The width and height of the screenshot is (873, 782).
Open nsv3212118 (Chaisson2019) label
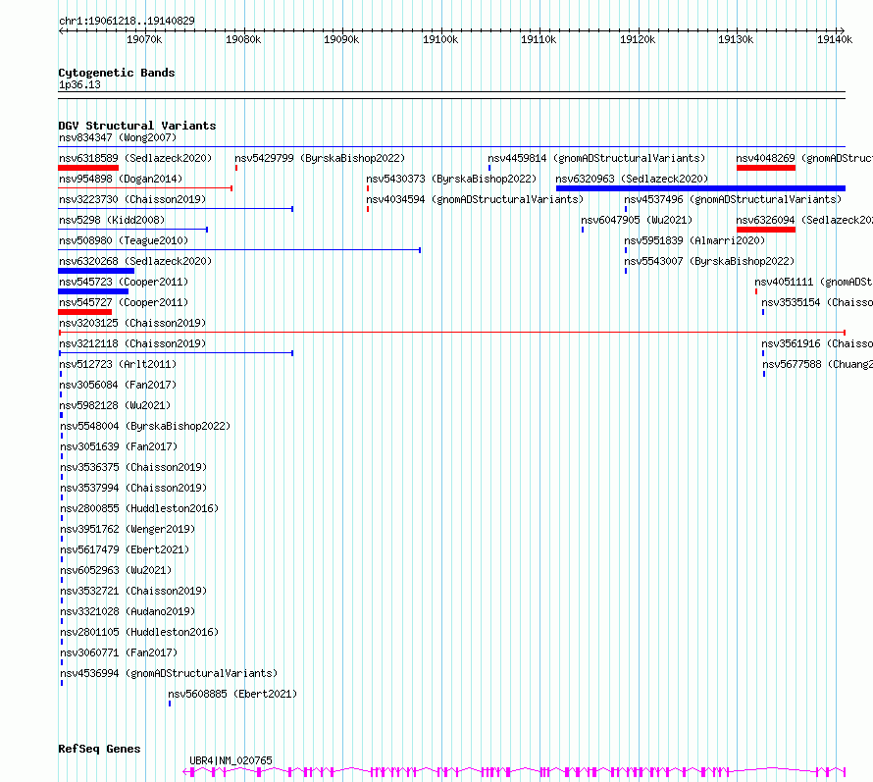(x=132, y=343)
